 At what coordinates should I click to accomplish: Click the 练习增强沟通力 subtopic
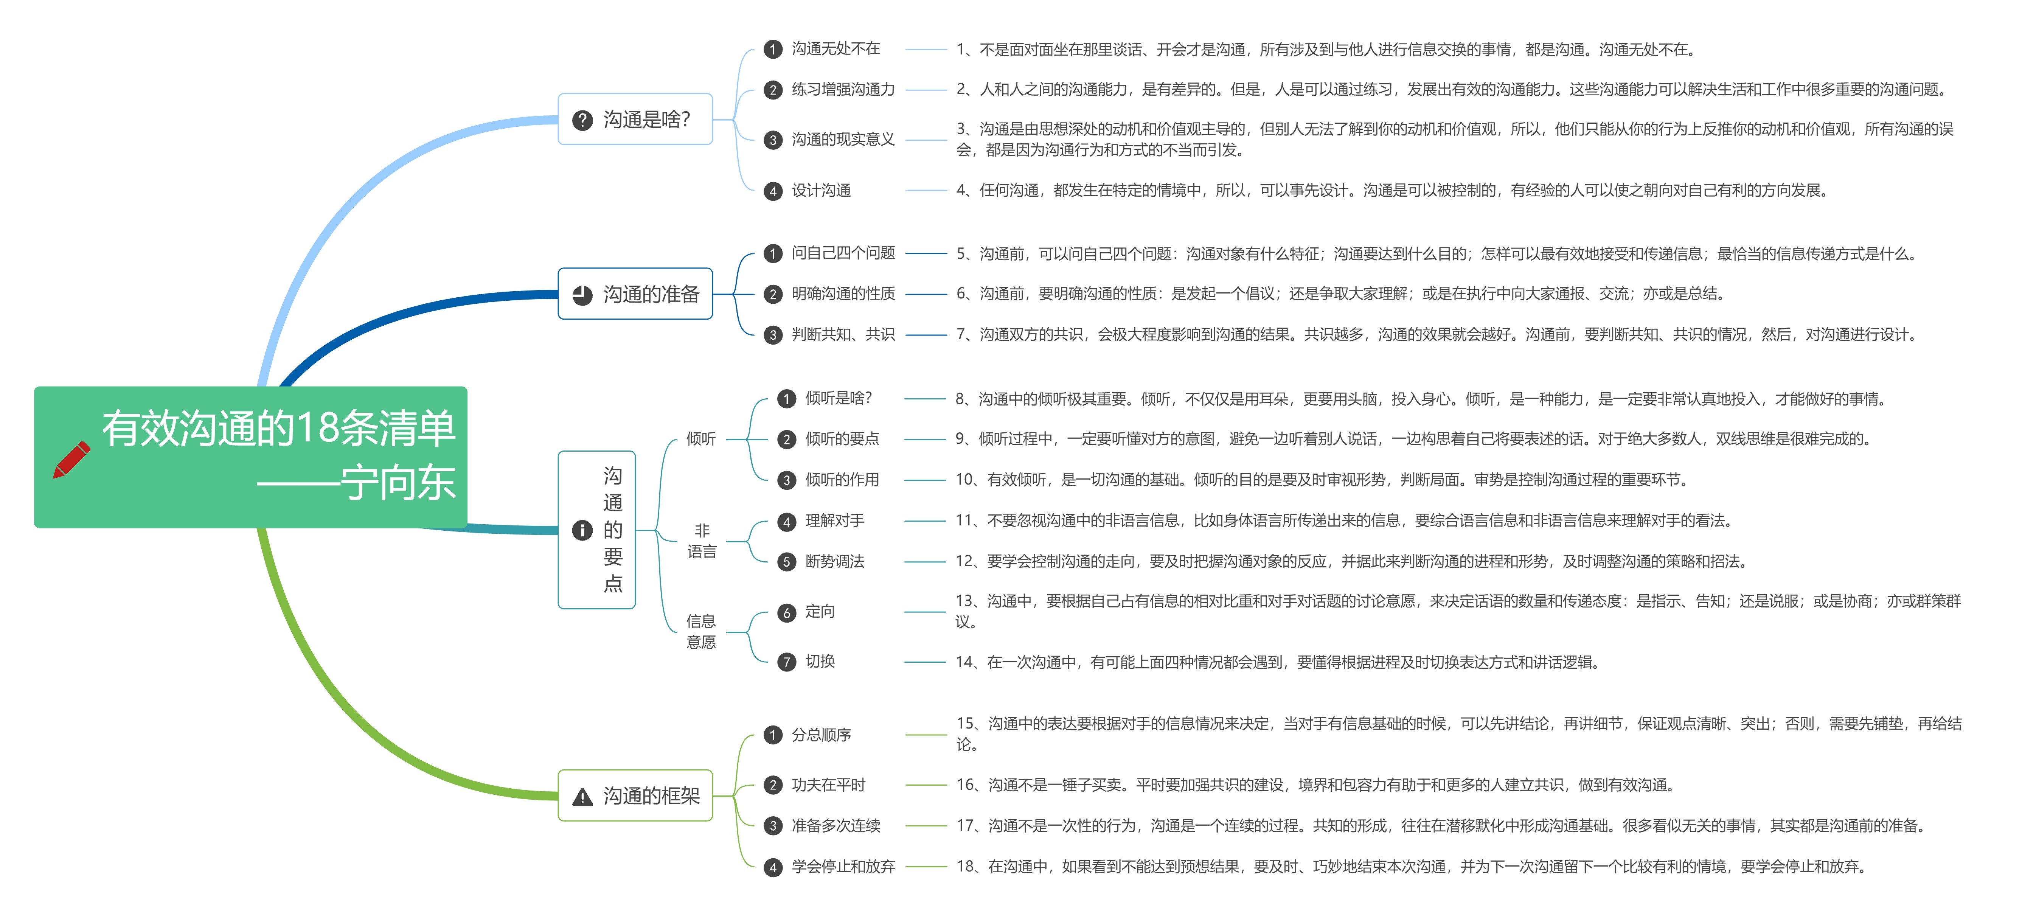tap(842, 90)
